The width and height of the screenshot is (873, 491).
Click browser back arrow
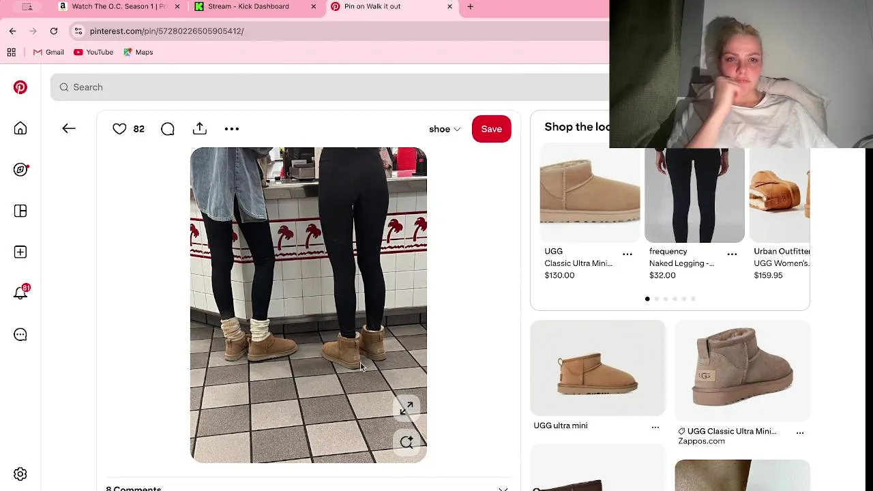tap(12, 31)
